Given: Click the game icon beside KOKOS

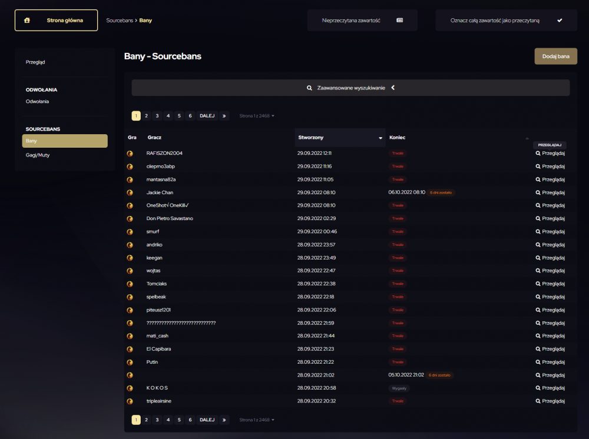Looking at the screenshot, I should coord(130,388).
